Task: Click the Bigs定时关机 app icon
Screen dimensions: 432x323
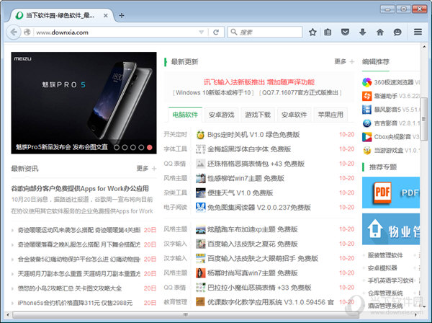Action: click(x=200, y=135)
